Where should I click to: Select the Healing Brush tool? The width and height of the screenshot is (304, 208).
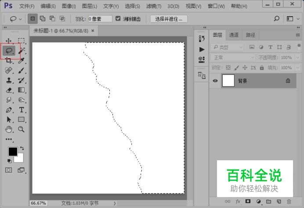click(x=8, y=71)
